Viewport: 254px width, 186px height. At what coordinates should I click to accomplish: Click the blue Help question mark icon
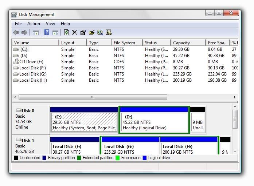(x=47, y=33)
